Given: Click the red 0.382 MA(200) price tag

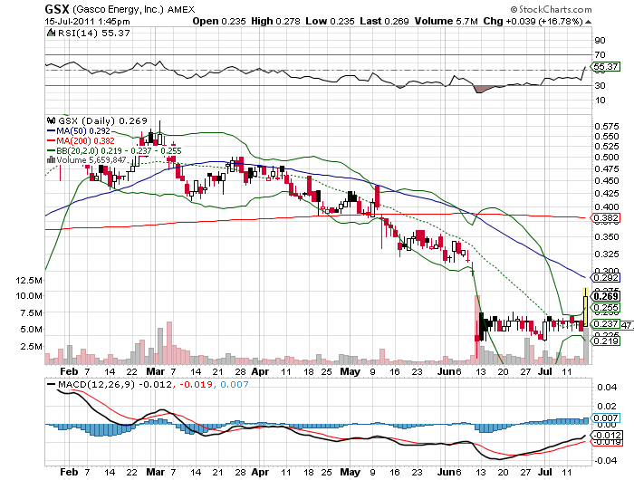Looking at the screenshot, I should 606,218.
